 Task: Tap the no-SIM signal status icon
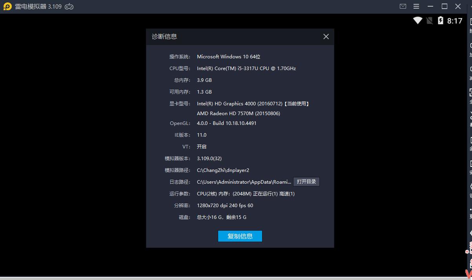[430, 21]
